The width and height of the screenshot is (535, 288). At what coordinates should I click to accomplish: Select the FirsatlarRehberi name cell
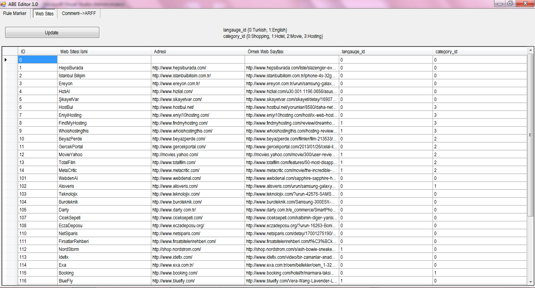point(104,241)
